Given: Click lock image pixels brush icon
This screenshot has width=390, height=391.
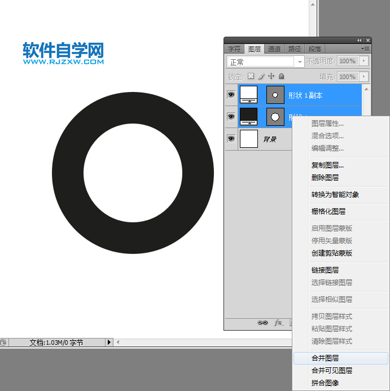Looking at the screenshot, I should point(261,76).
